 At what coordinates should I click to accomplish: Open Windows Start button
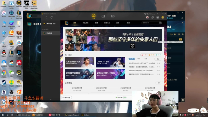tap(2, 115)
